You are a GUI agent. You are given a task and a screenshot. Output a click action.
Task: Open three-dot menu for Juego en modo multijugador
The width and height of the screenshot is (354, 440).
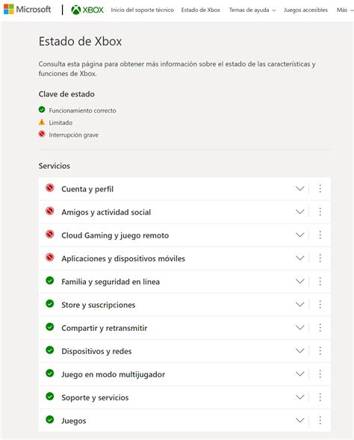(320, 374)
